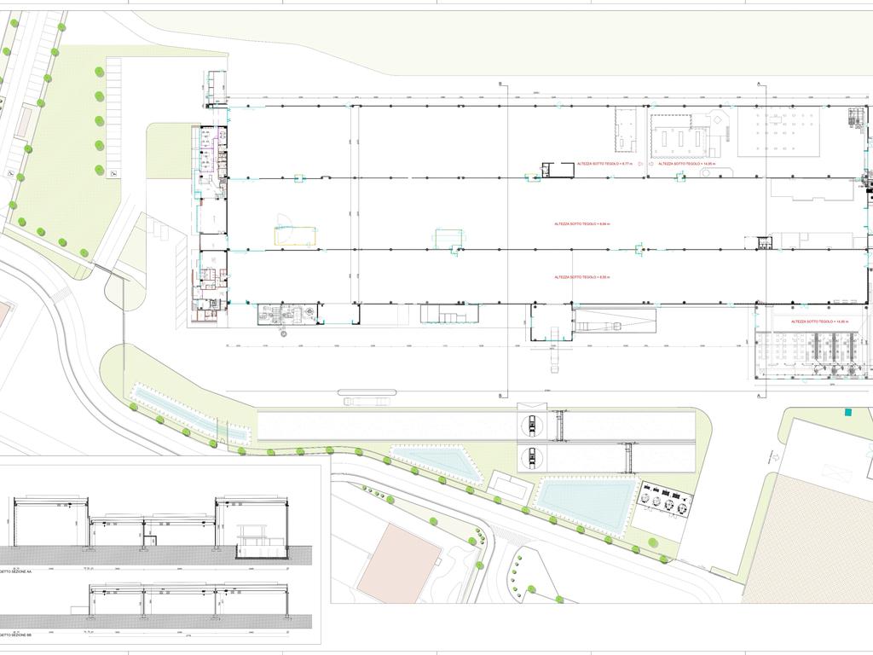Click the section marker B at bottom
The height and width of the screenshot is (655, 873).
[x=500, y=396]
